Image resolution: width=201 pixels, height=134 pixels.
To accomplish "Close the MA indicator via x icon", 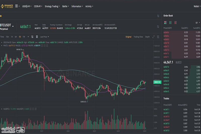I will tap(47, 46).
